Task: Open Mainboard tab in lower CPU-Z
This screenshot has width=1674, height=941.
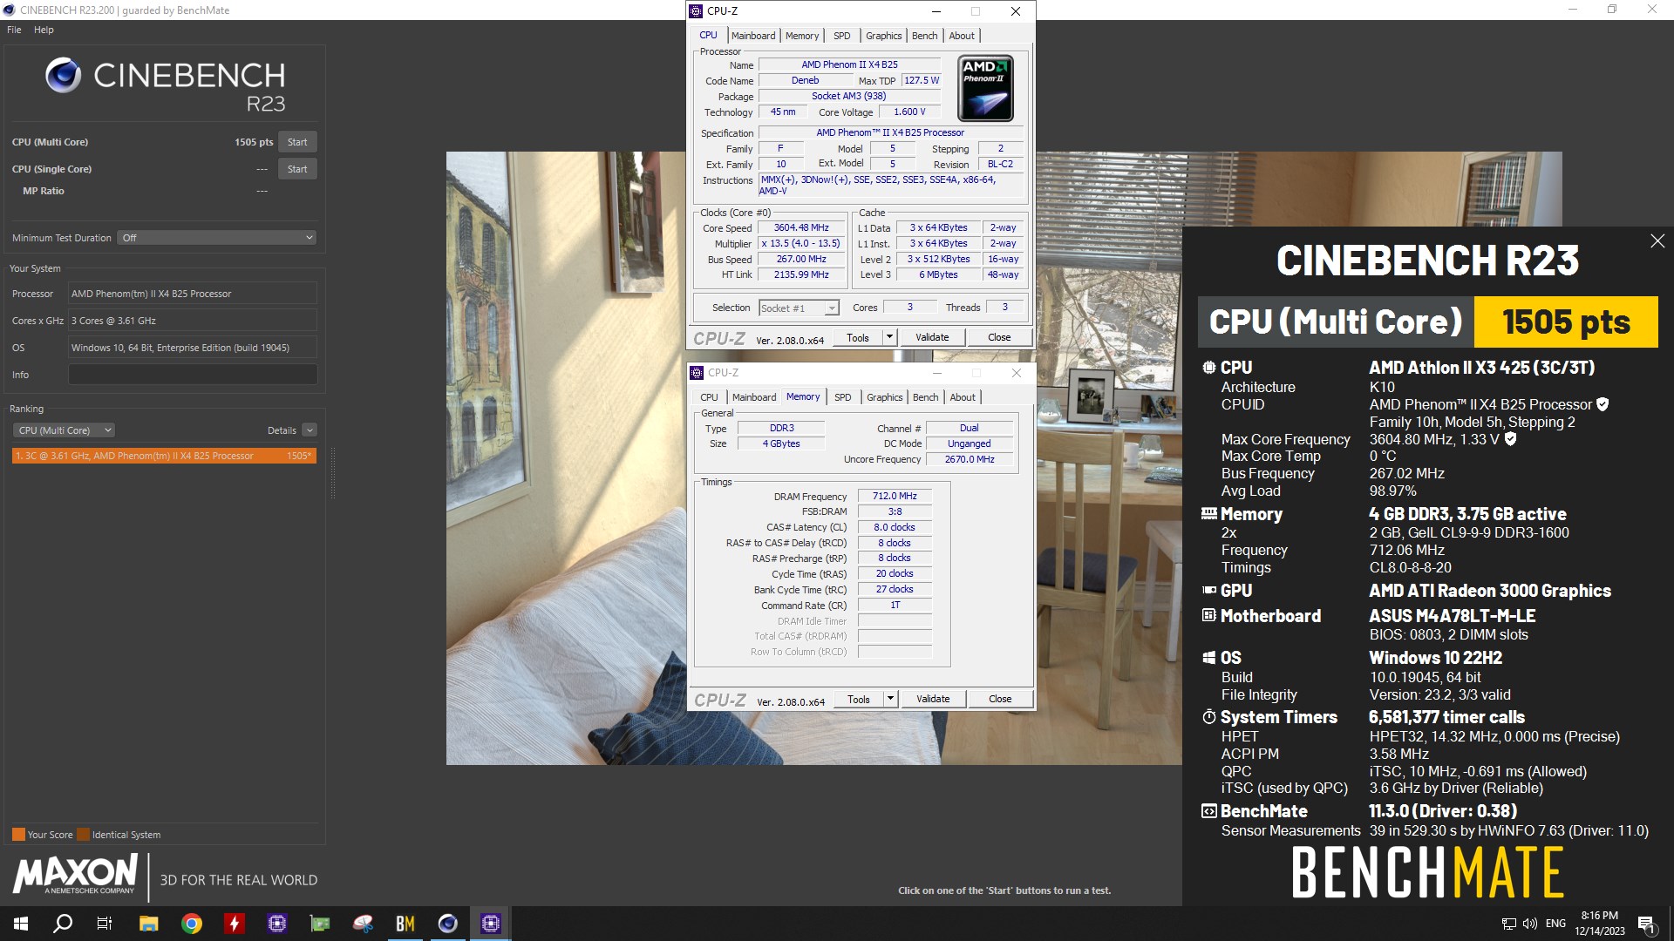Action: [754, 397]
